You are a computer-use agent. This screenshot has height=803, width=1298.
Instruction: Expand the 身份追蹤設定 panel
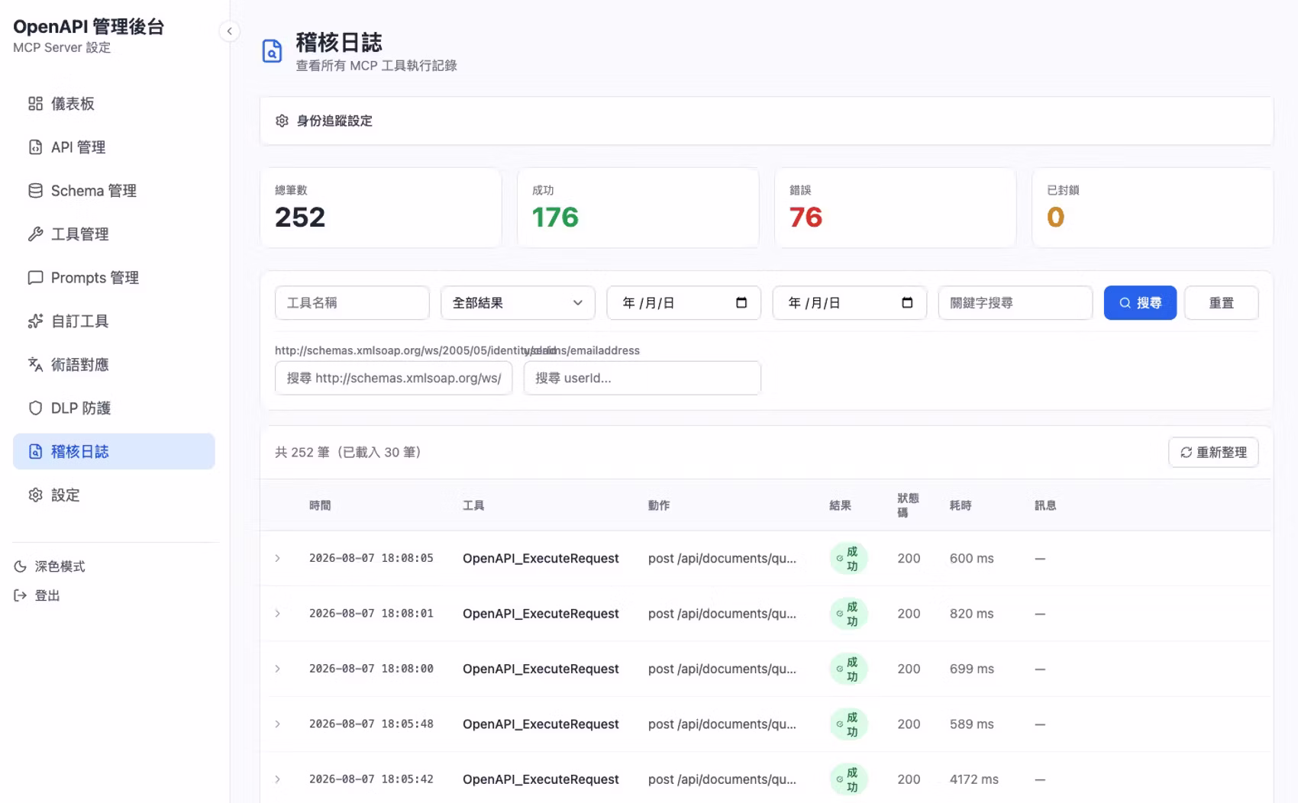(x=767, y=121)
